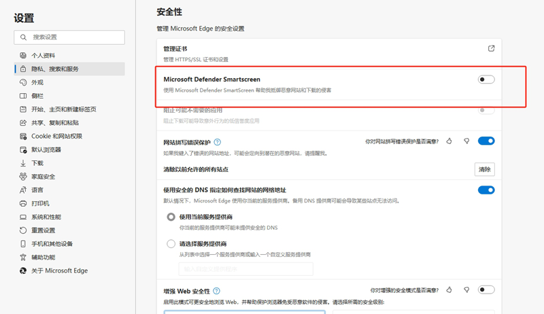Click the download arrow icon beside 下载
Screen dimensions: 544x314
click(x=23, y=163)
